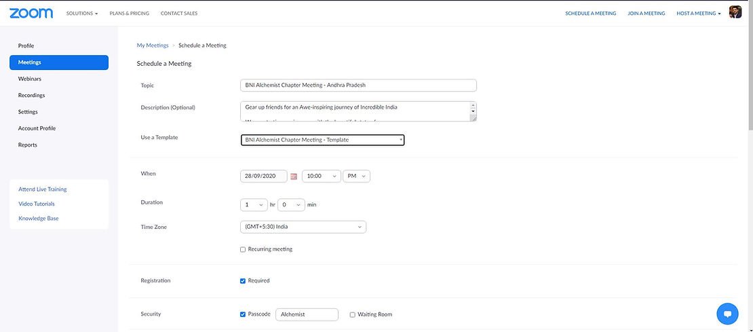Select the duration hours dropdown
The height and width of the screenshot is (332, 753).
point(254,204)
